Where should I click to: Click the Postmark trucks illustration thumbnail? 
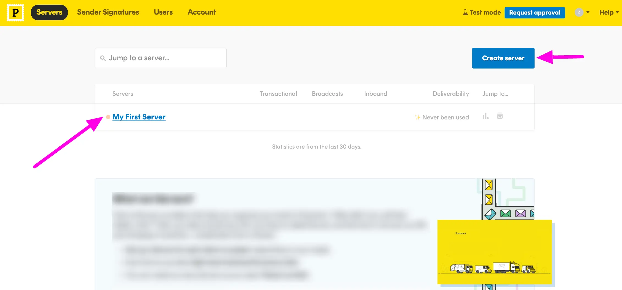coord(495,252)
